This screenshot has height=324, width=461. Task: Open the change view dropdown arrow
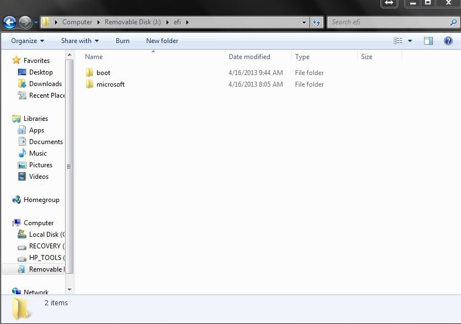click(x=409, y=40)
